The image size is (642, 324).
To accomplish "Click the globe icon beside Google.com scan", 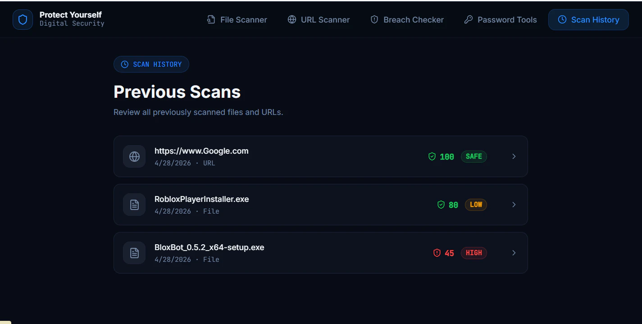I will pos(134,156).
